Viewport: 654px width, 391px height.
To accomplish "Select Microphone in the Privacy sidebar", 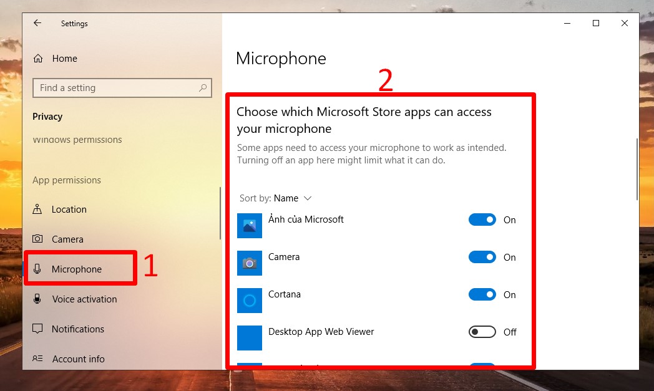I will point(77,269).
